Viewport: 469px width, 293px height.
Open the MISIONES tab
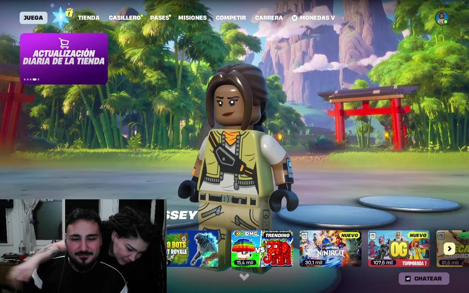192,17
